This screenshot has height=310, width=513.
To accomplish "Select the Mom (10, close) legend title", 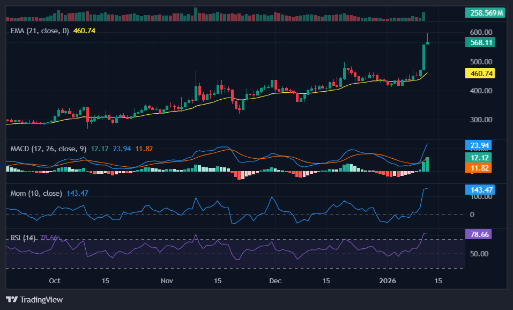I will coord(36,193).
